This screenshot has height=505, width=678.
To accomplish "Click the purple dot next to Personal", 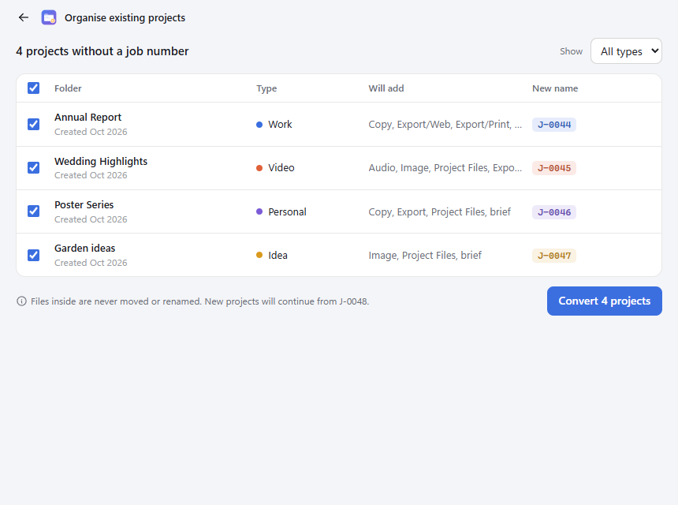I will tap(259, 211).
